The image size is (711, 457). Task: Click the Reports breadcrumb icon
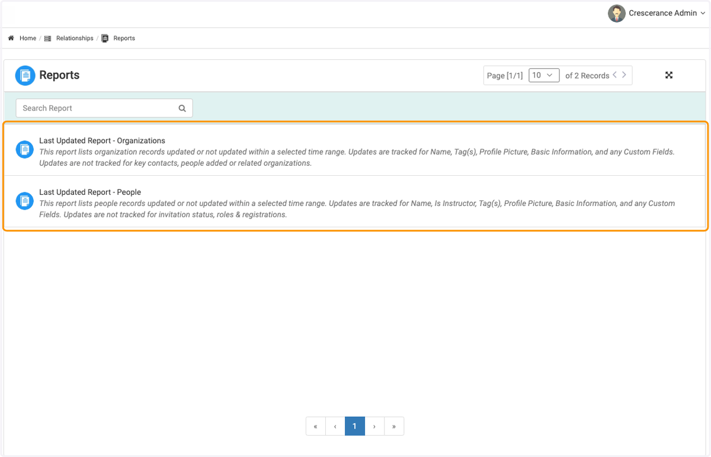click(x=105, y=38)
